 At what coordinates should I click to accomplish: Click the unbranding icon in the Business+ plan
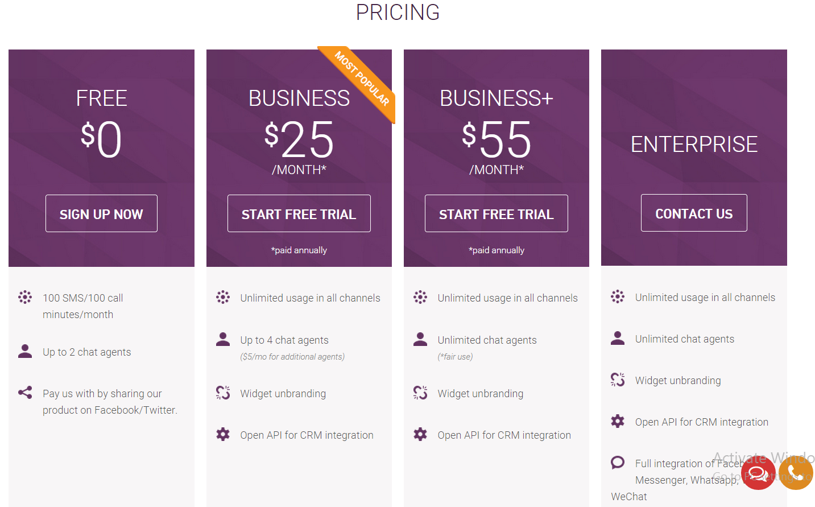click(420, 393)
